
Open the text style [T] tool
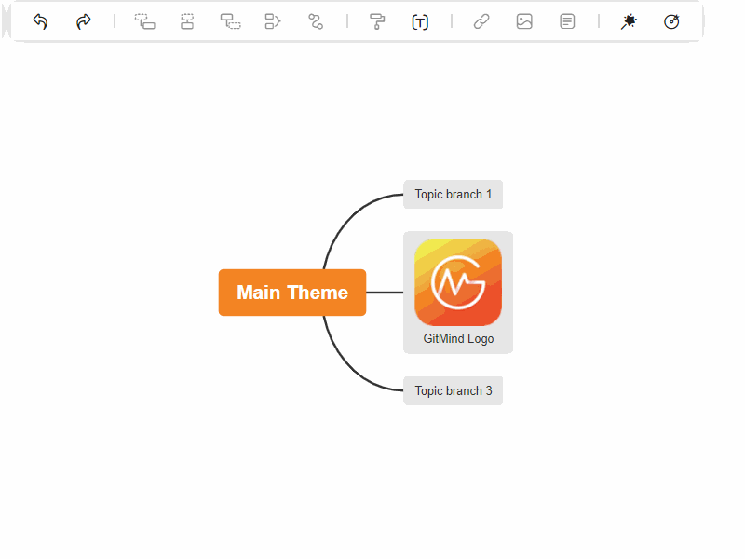(420, 21)
